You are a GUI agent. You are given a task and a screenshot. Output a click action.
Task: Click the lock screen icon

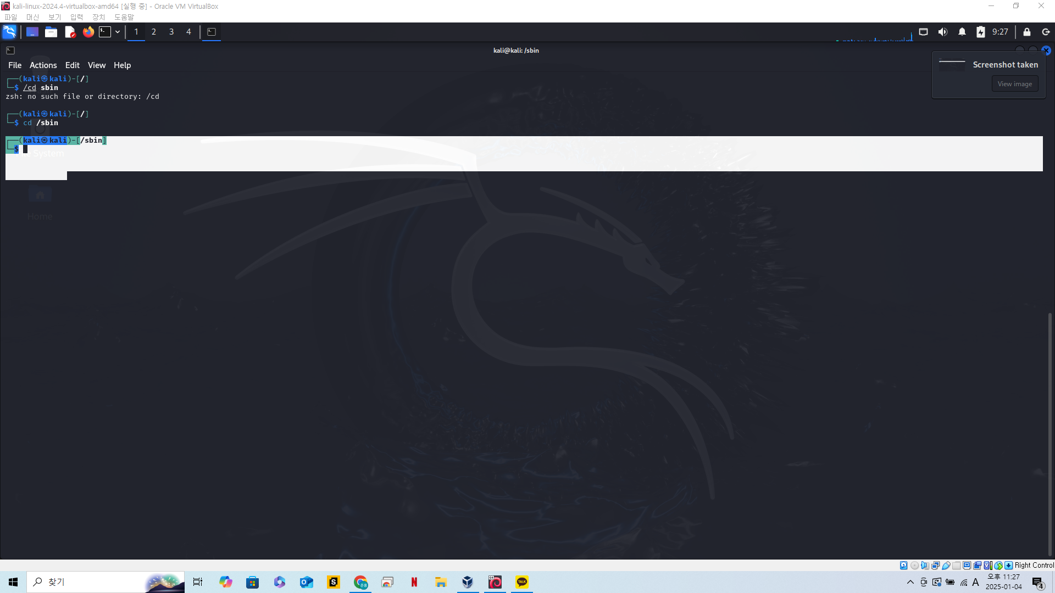(1027, 32)
